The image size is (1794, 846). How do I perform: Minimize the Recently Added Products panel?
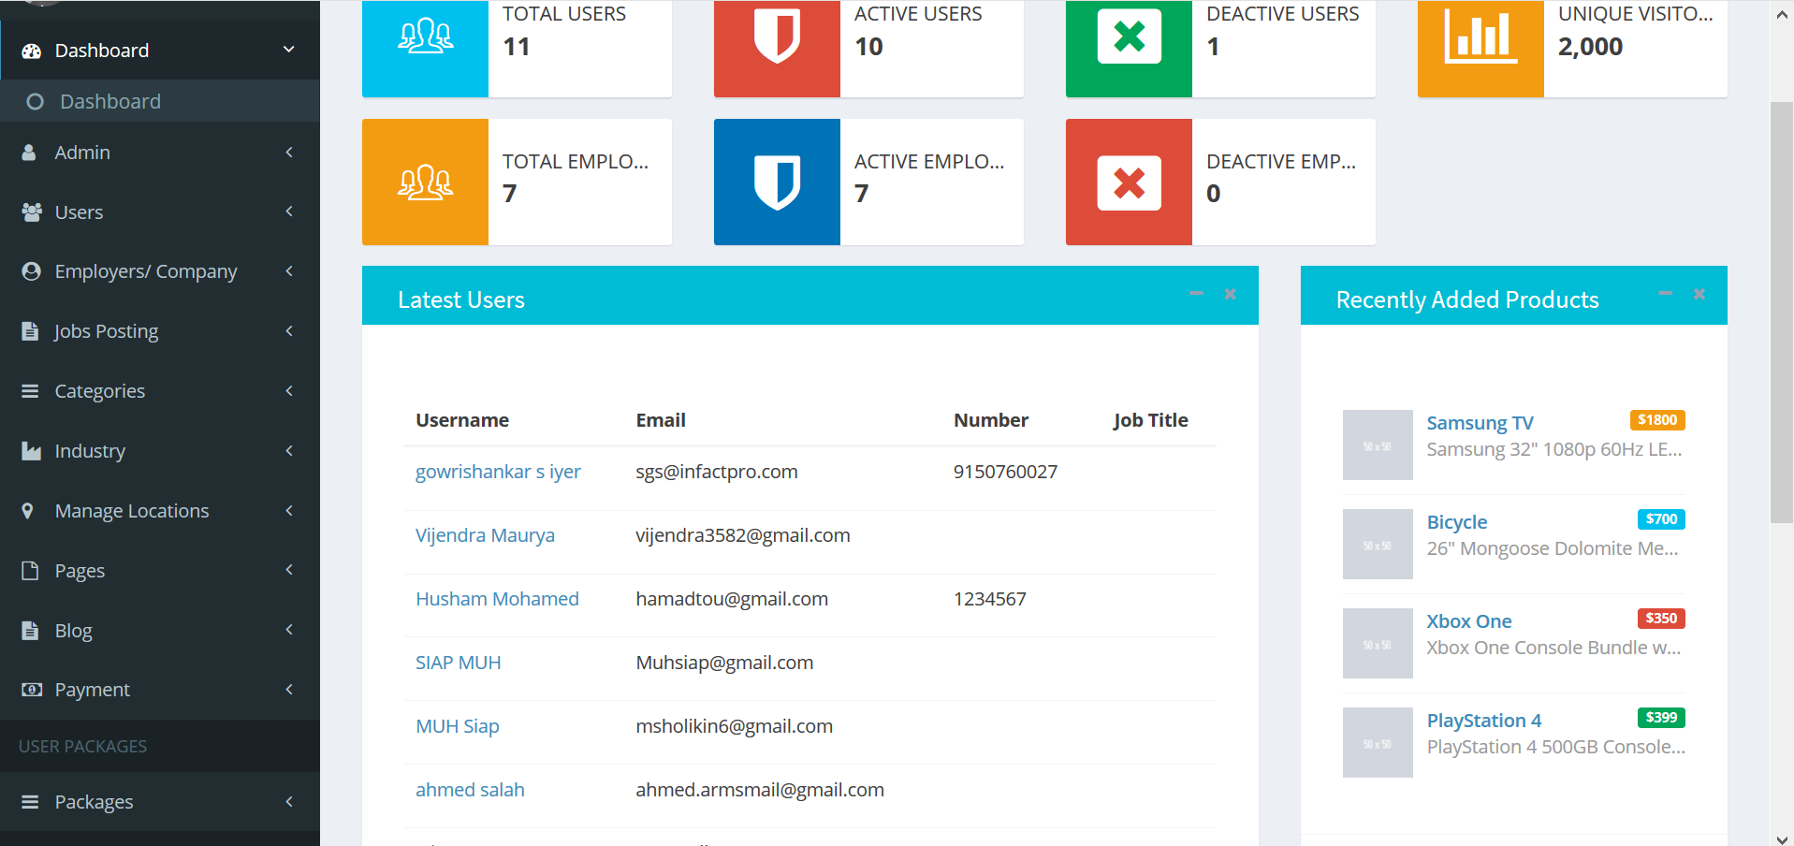pos(1665,294)
